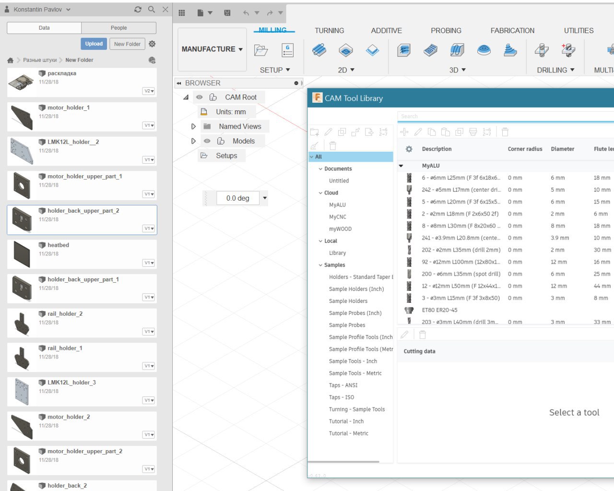
Task: Select the 2D Pocket milling tool
Action: [x=346, y=50]
